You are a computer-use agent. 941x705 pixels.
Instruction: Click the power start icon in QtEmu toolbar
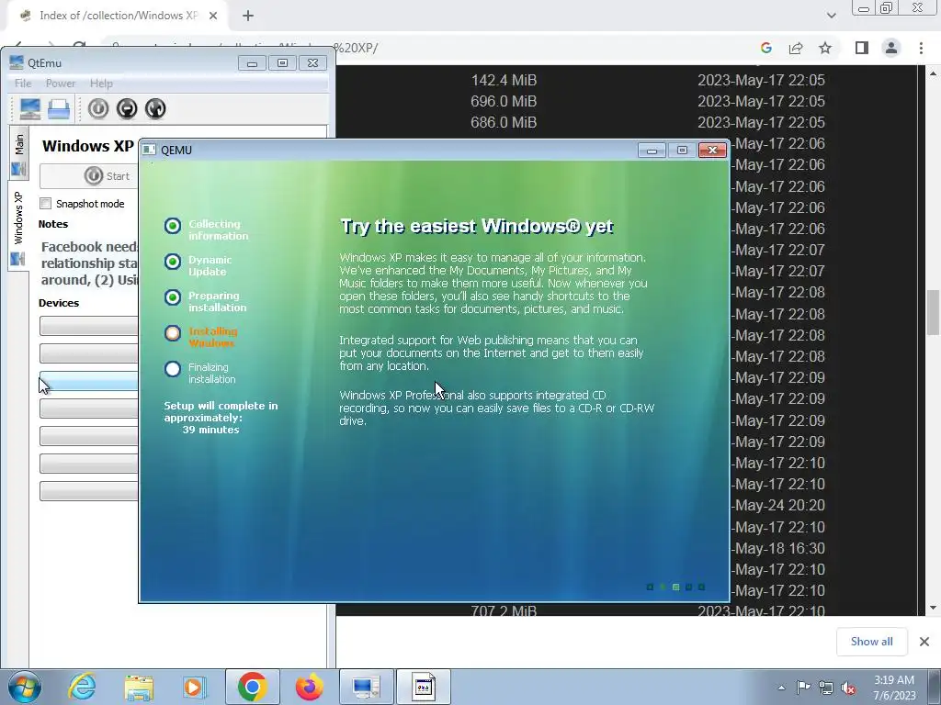tap(97, 108)
